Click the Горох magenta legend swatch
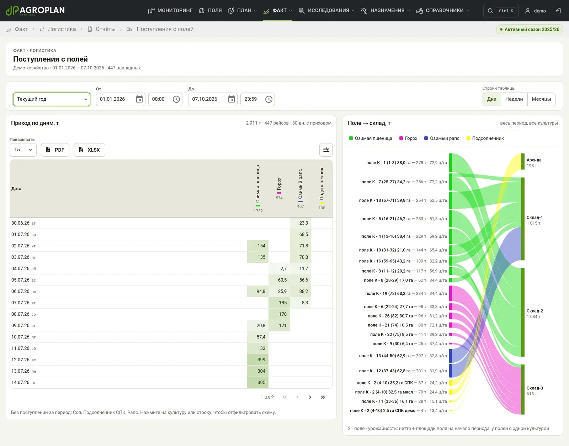The image size is (569, 446). pos(401,138)
